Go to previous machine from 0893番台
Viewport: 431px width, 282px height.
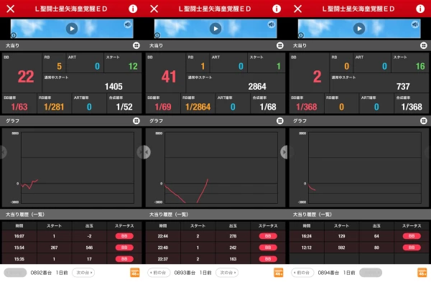159,273
